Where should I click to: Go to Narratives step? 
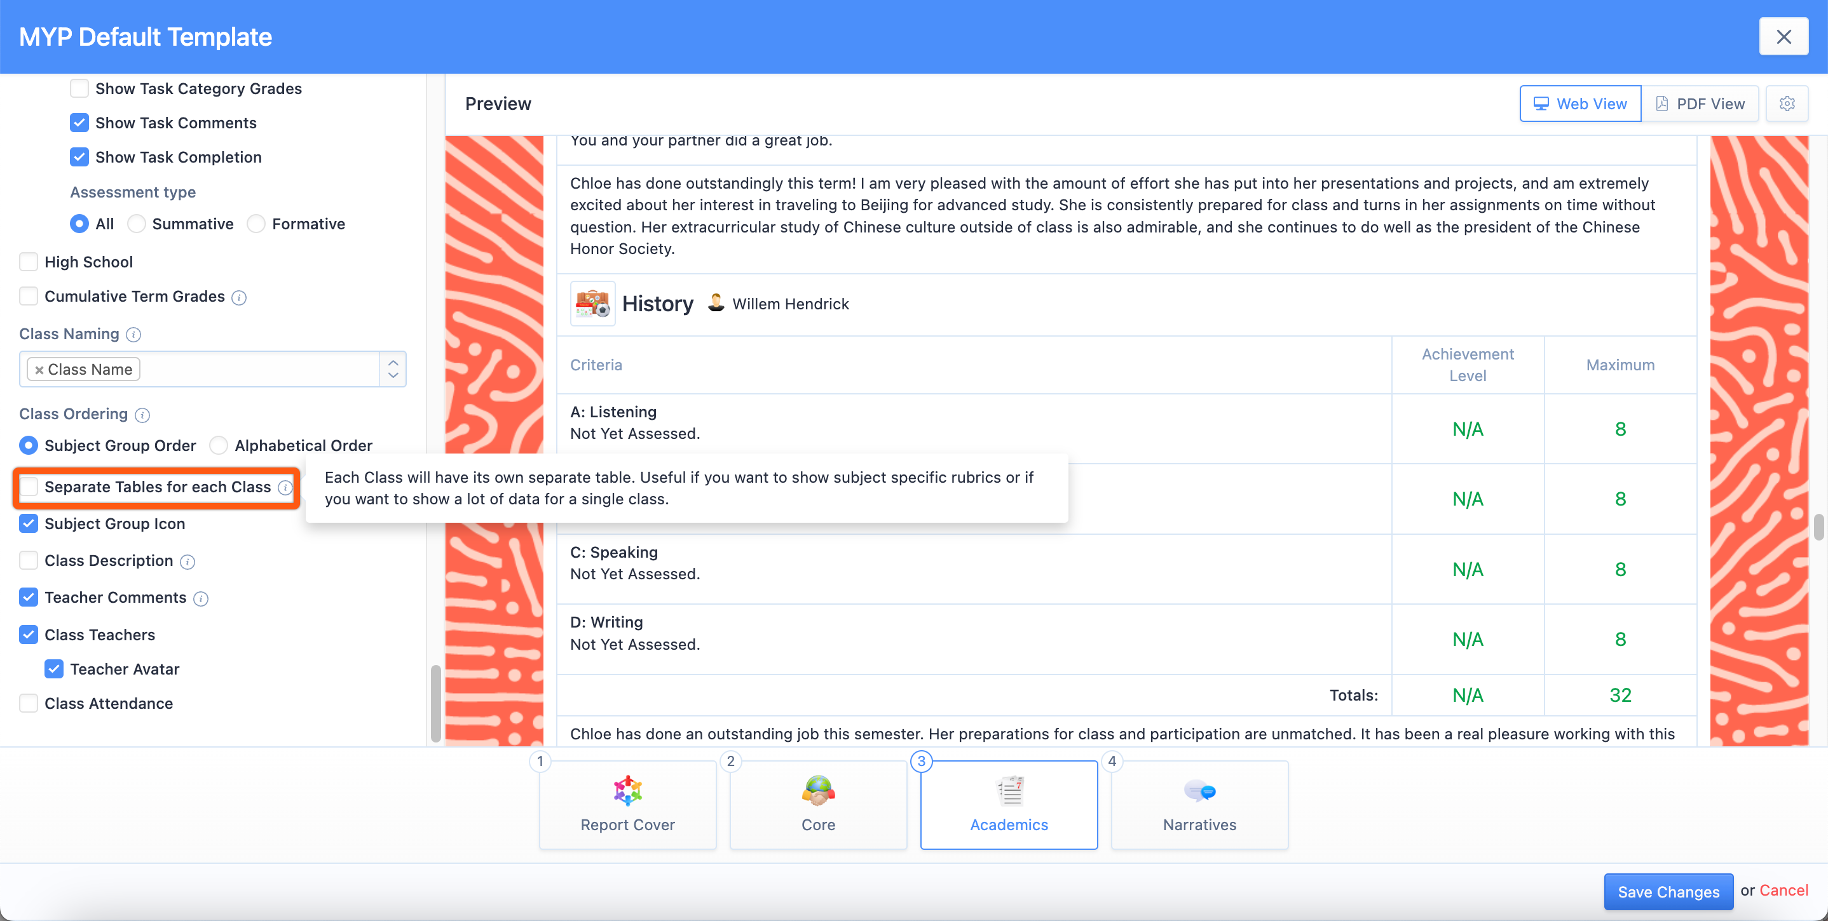(1199, 805)
